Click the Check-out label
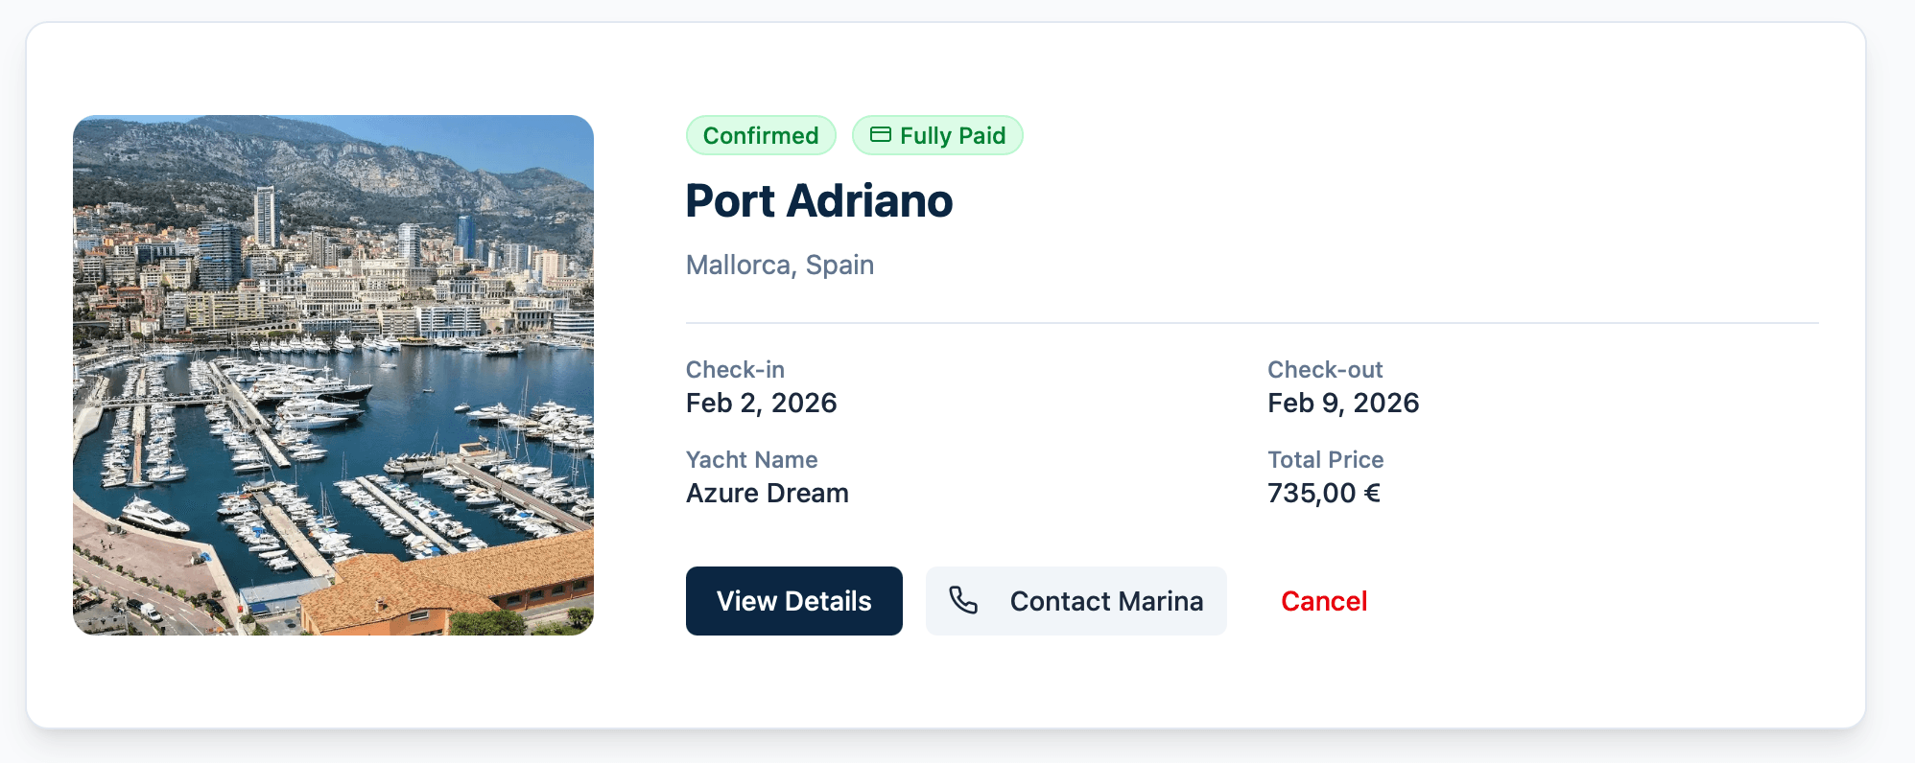1915x763 pixels. [x=1324, y=370]
